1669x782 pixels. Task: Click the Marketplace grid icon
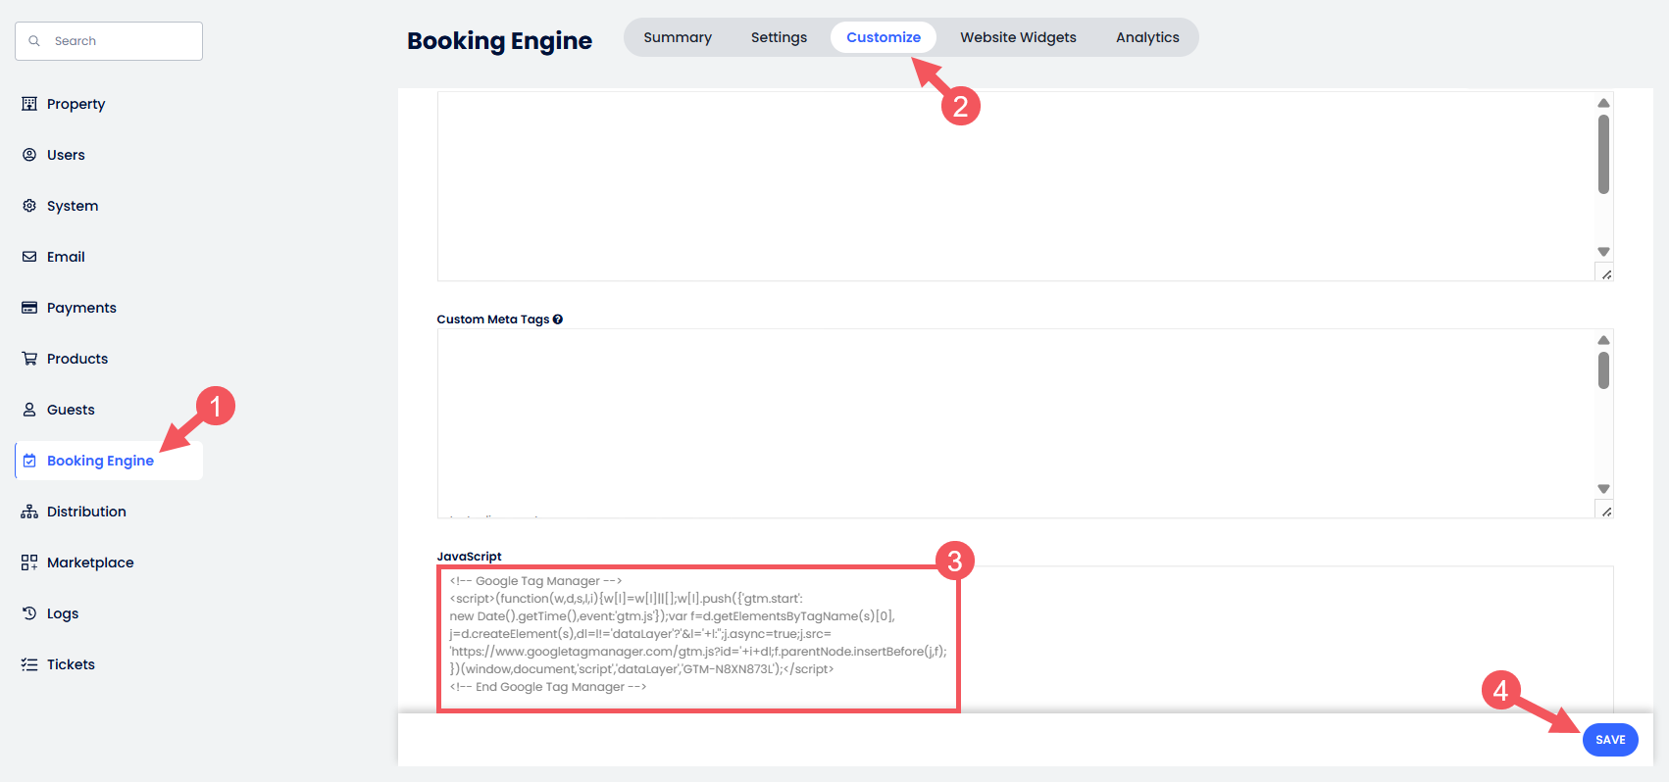coord(29,562)
